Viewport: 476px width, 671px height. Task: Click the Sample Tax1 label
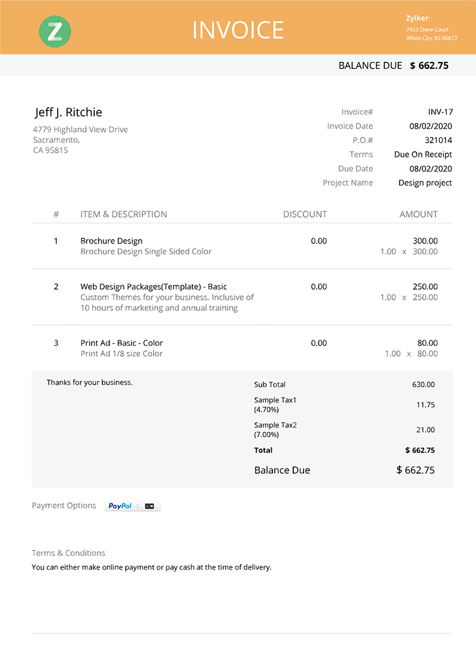coord(275,400)
